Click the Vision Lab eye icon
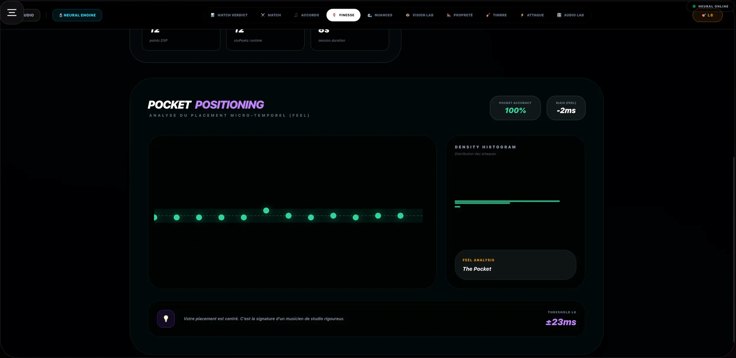Image resolution: width=736 pixels, height=358 pixels. 408,15
